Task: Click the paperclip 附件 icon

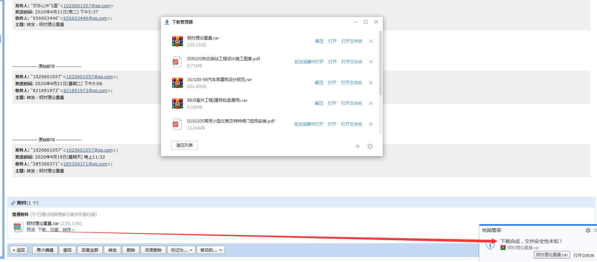Action: 13,203
